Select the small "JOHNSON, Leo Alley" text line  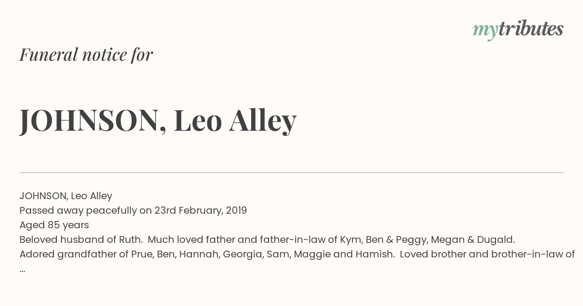coord(66,196)
